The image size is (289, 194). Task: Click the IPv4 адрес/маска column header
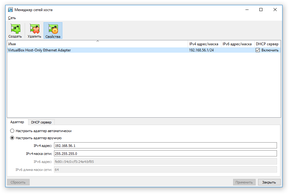tap(204, 44)
